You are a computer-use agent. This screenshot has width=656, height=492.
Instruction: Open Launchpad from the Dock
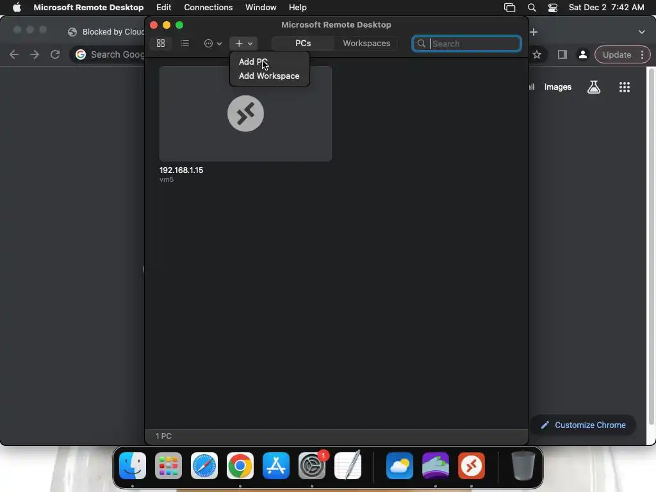click(x=168, y=466)
